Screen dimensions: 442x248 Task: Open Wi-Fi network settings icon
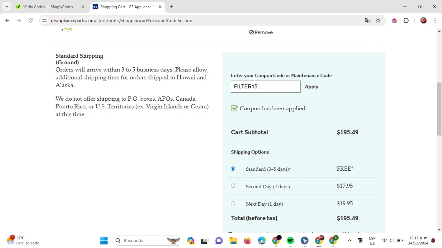[x=384, y=241]
